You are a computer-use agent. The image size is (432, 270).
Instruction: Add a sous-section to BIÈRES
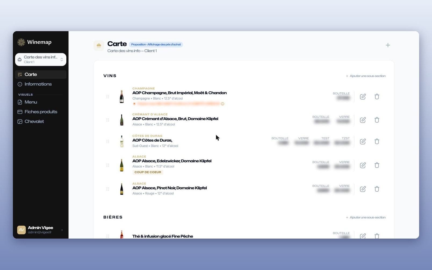[366, 217]
